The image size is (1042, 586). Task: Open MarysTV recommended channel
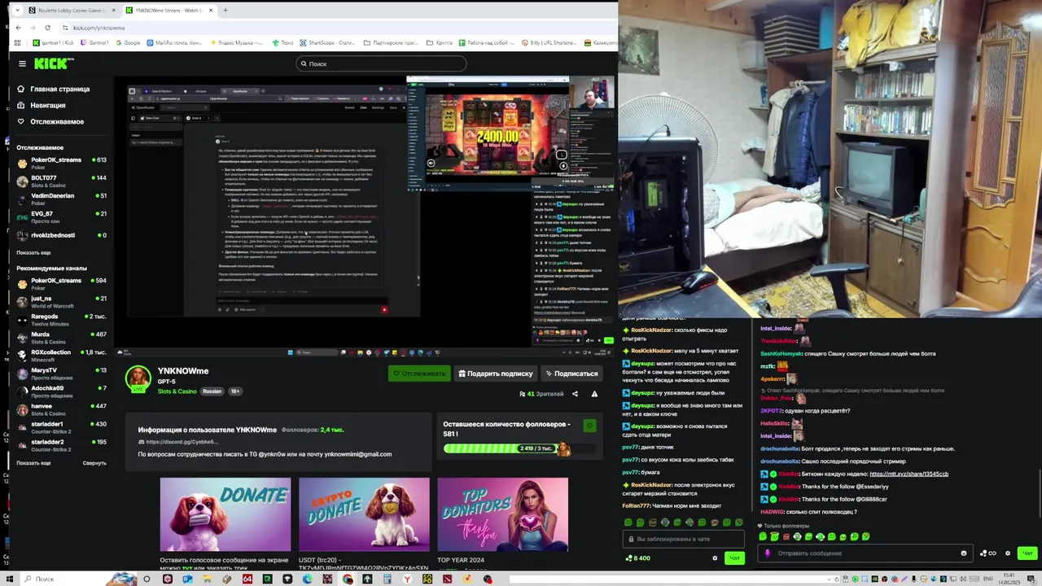coord(62,373)
